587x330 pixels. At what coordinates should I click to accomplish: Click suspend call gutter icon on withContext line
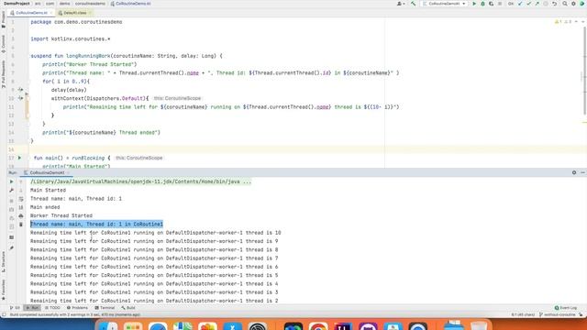(20, 98)
